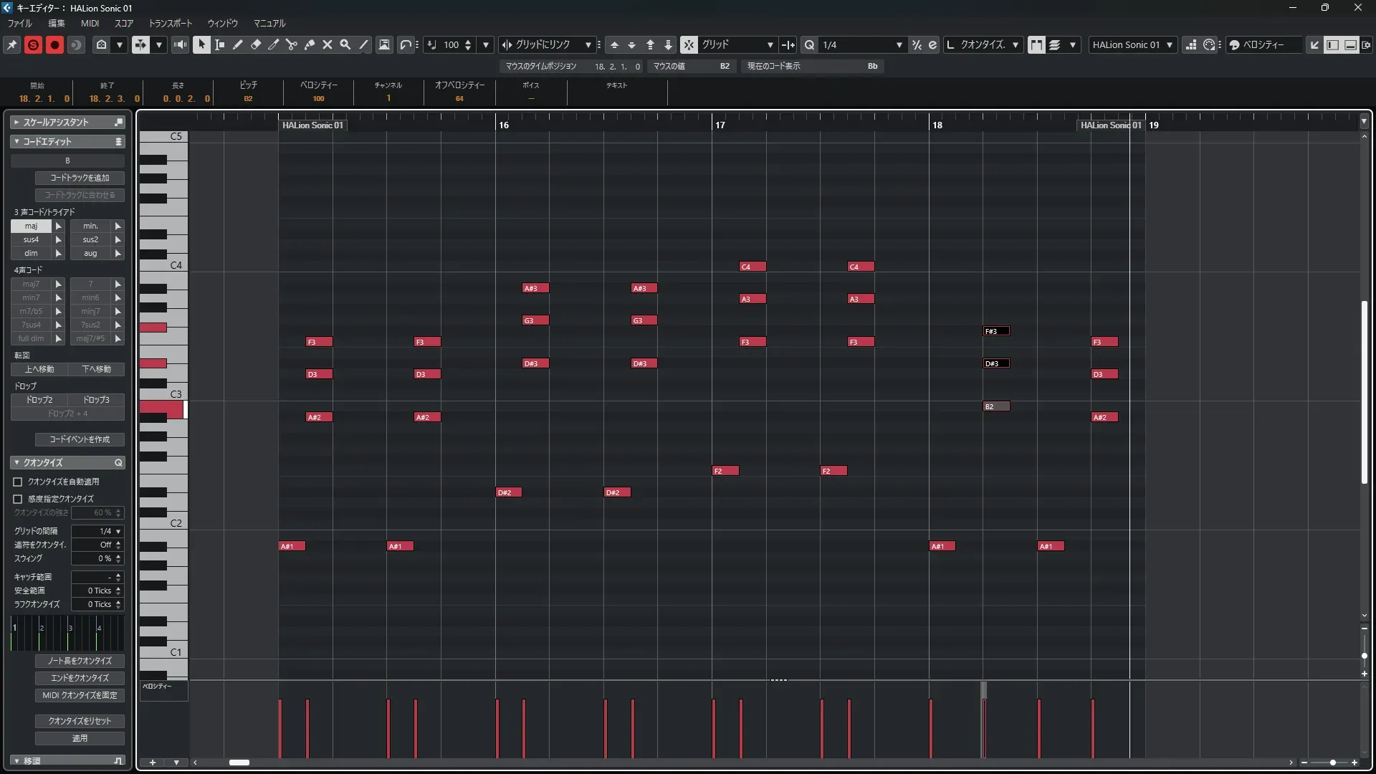Enable acoustic feedback speaker icon

click(181, 44)
